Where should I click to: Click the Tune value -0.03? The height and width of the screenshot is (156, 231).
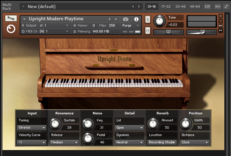173,25
